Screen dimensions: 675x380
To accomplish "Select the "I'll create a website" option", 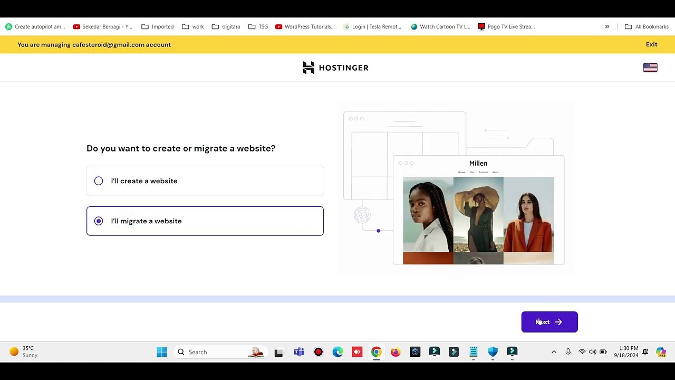I will 205,181.
